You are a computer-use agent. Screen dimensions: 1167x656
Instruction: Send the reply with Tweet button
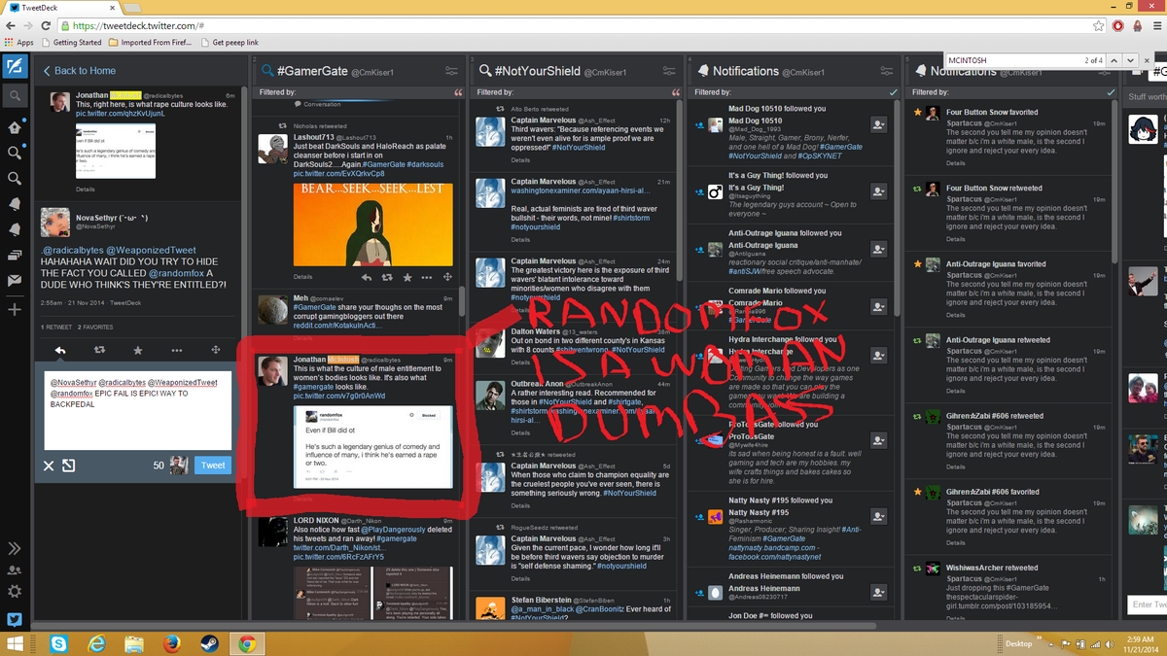click(x=213, y=465)
